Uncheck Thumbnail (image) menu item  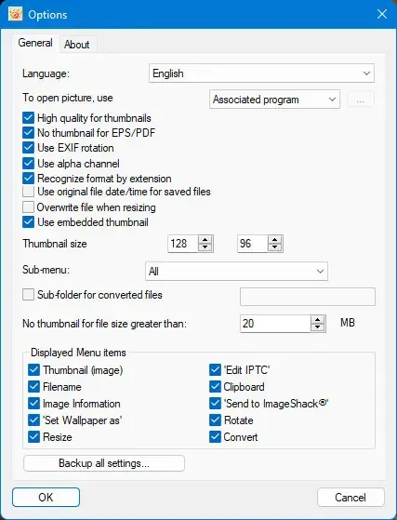click(x=33, y=370)
